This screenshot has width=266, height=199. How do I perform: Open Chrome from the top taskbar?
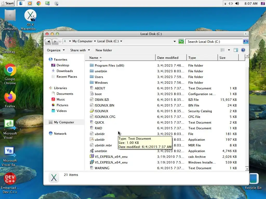[x=39, y=3]
